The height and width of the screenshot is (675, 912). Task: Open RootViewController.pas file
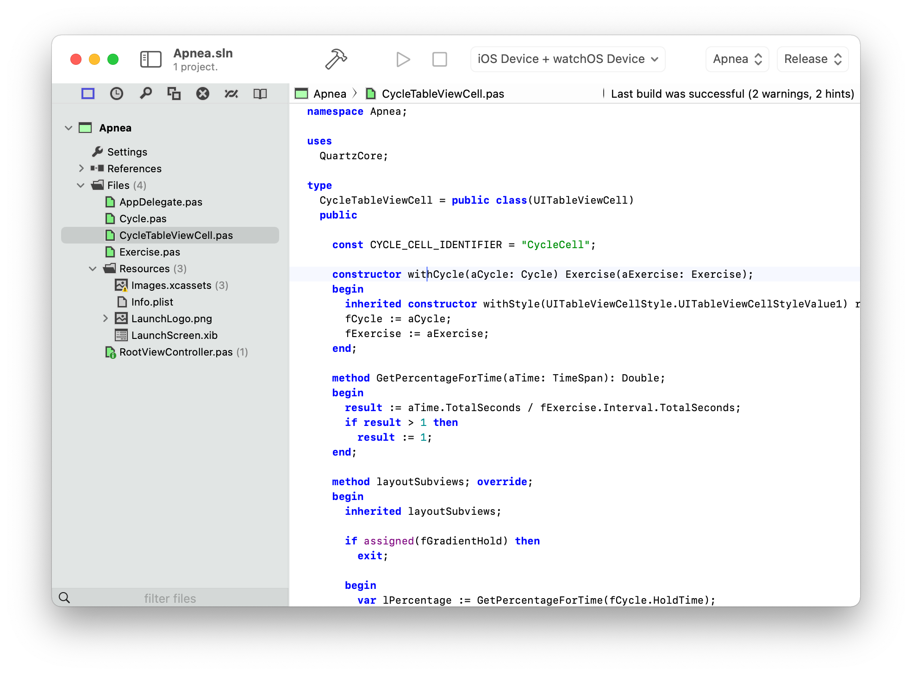pyautogui.click(x=176, y=352)
